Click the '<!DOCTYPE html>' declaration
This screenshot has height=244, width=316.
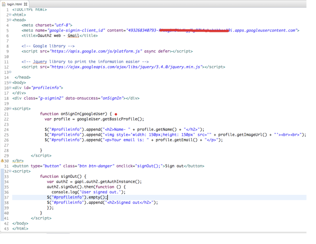click(29, 9)
